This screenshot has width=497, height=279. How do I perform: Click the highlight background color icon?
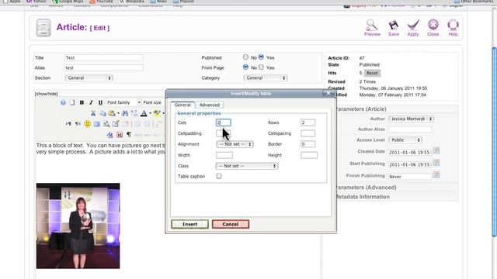click(x=157, y=113)
